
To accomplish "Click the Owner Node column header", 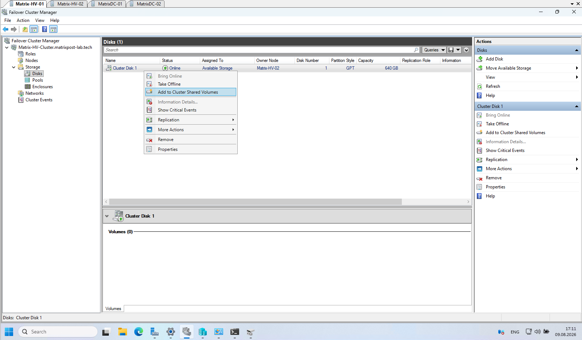I will pyautogui.click(x=274, y=60).
